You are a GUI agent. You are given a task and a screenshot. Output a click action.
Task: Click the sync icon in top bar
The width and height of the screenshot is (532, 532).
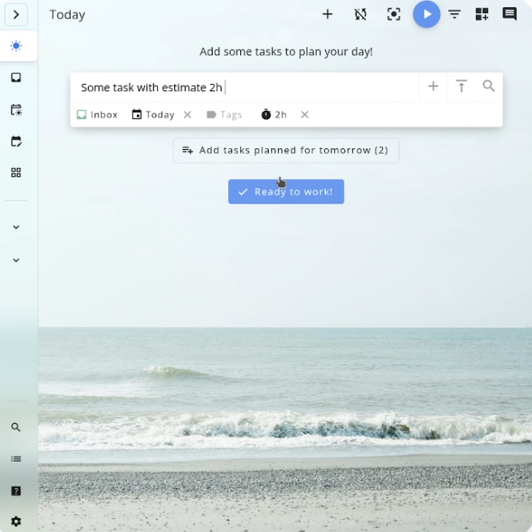click(x=360, y=15)
